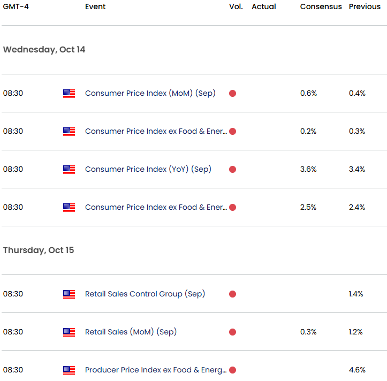This screenshot has width=387, height=381.
Task: Click the 3.6% consensus value for CPI (YoY)
Action: click(x=308, y=169)
